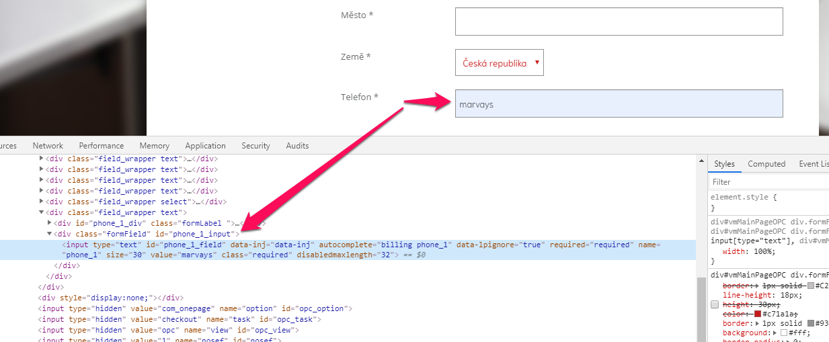The image size is (829, 342).
Task: Open the #c71a1a red color swatch
Action: [x=758, y=314]
